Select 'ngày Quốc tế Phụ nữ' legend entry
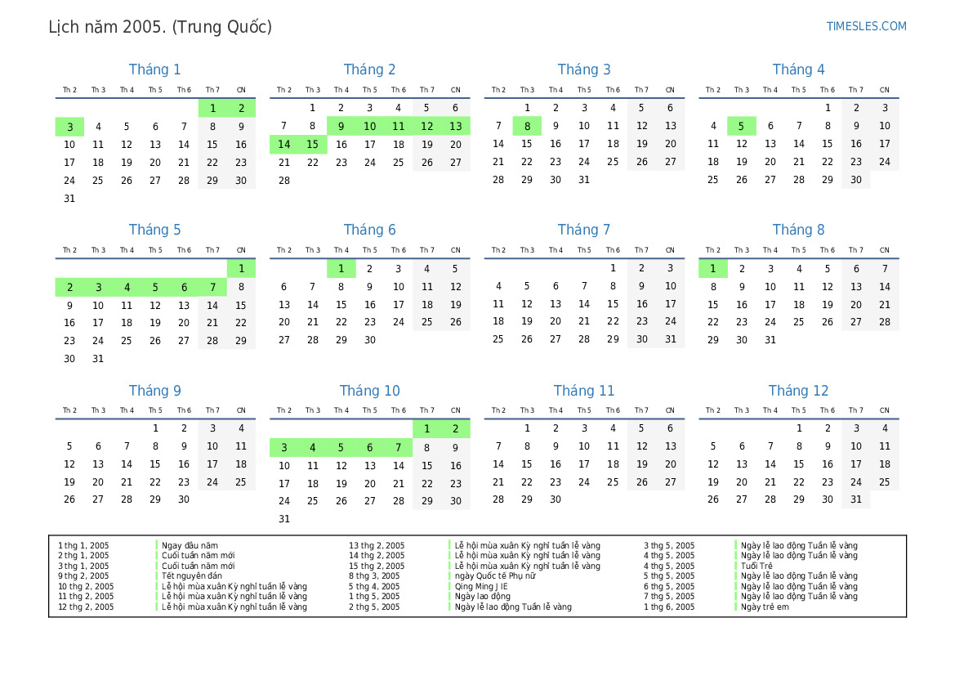 pos(495,575)
